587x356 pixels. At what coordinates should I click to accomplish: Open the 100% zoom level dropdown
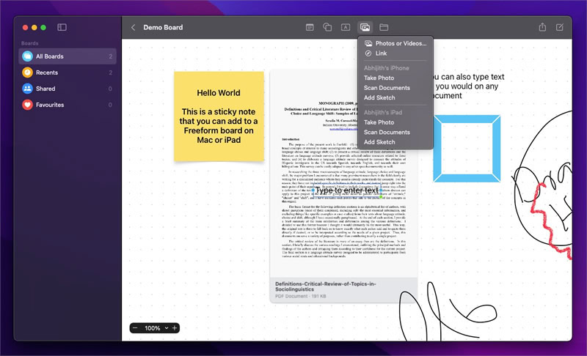[x=156, y=328]
